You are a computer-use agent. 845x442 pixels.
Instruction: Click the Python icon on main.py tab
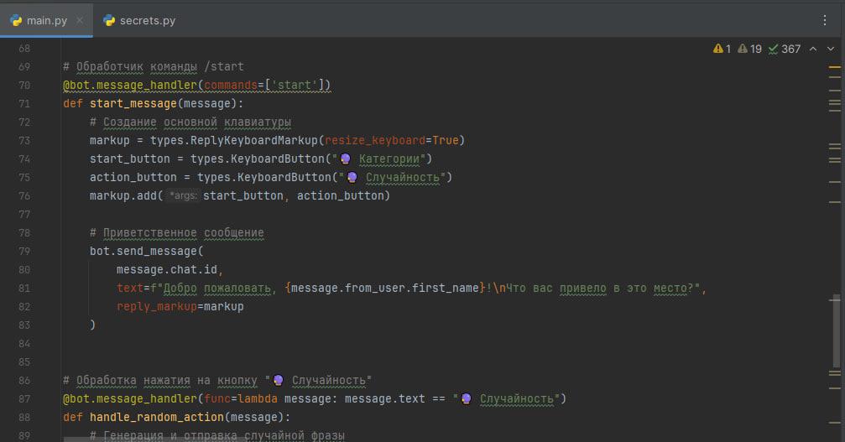click(17, 20)
